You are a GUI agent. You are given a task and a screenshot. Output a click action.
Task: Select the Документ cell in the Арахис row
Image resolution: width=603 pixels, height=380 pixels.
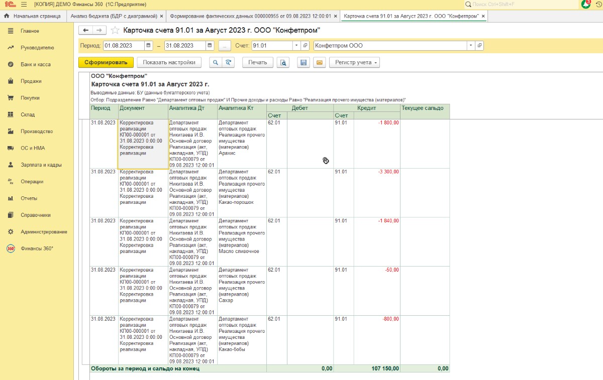point(143,144)
